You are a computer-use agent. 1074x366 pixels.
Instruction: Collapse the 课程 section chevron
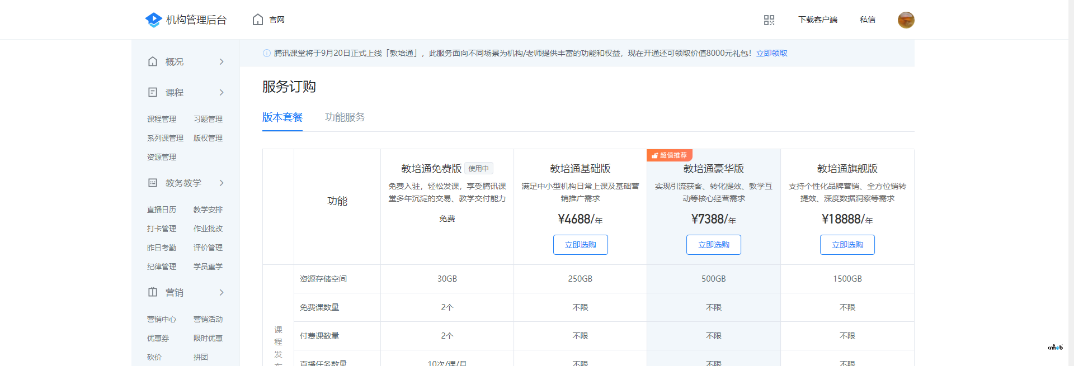(x=222, y=92)
